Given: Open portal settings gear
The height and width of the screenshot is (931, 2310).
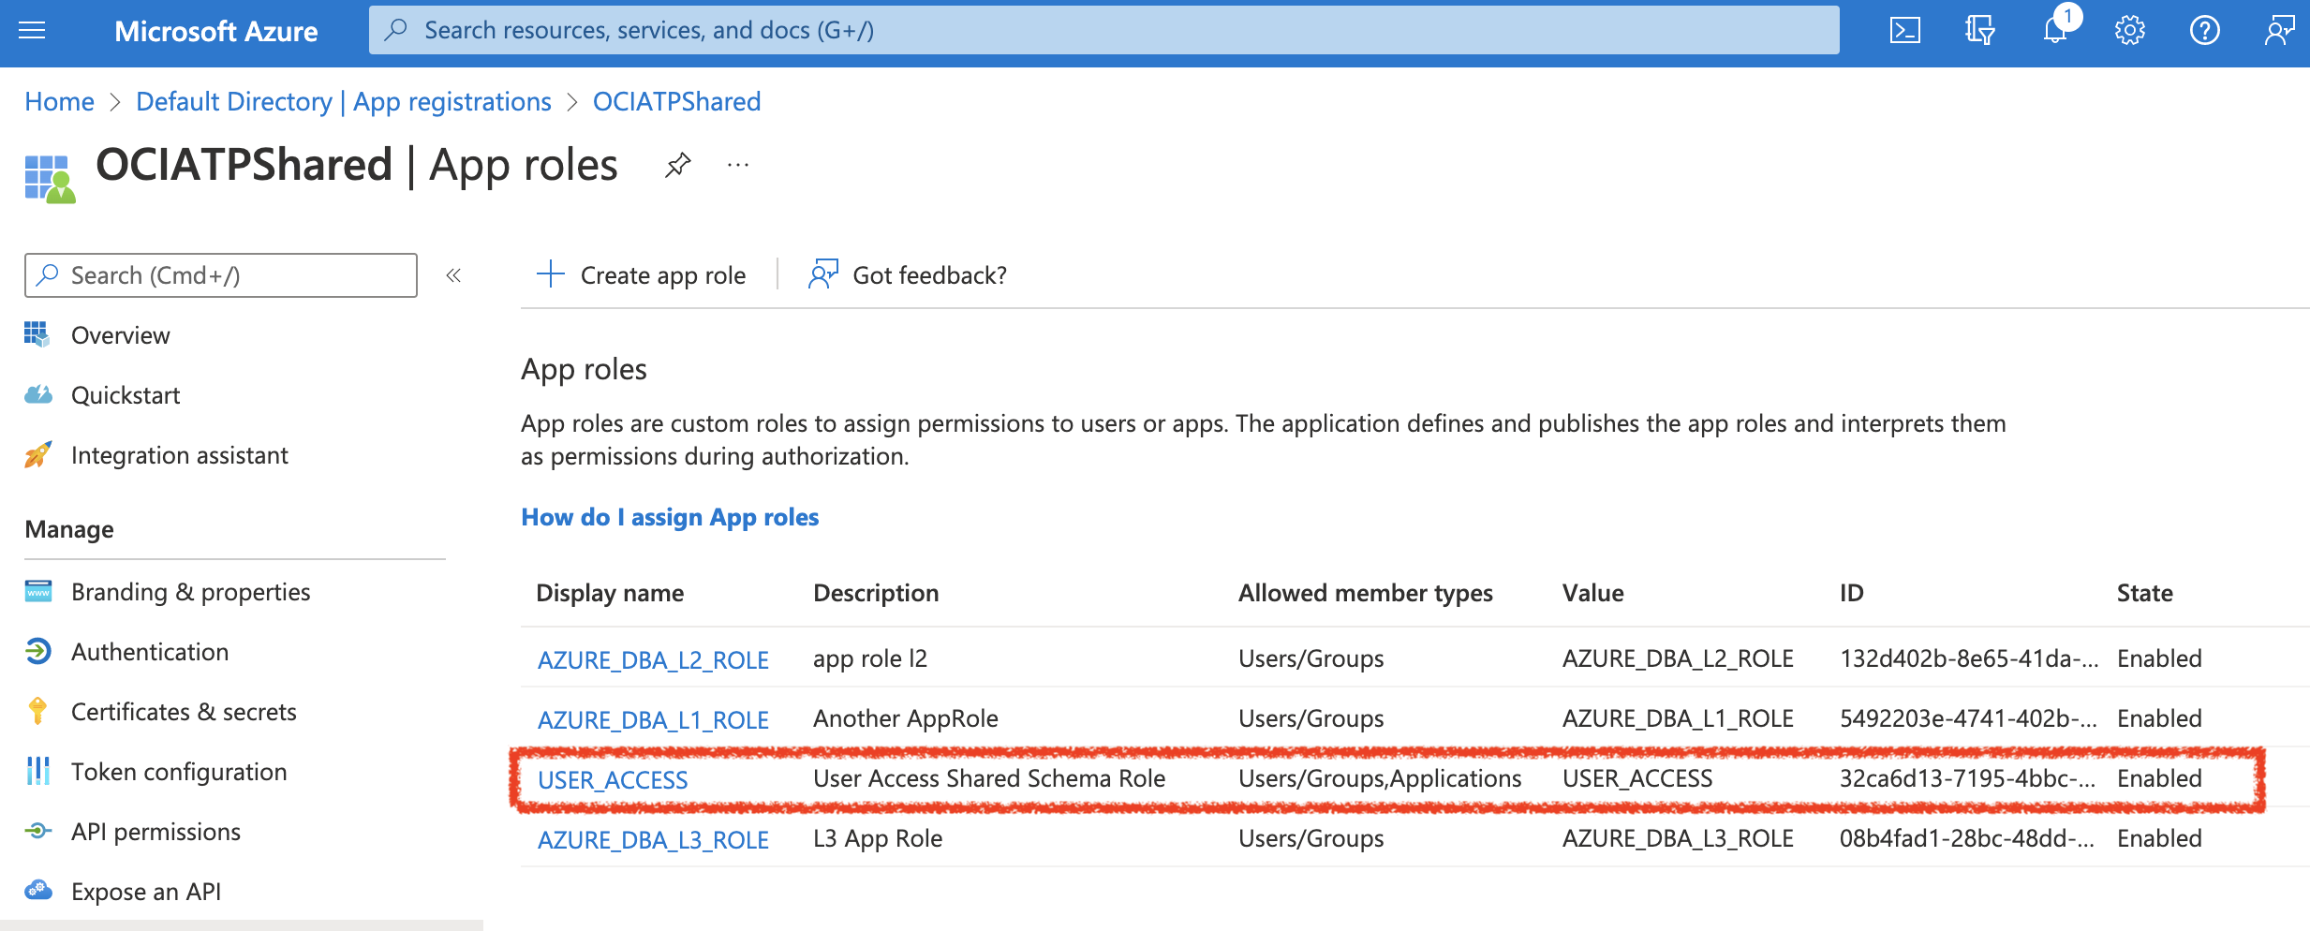Looking at the screenshot, I should point(2129,31).
